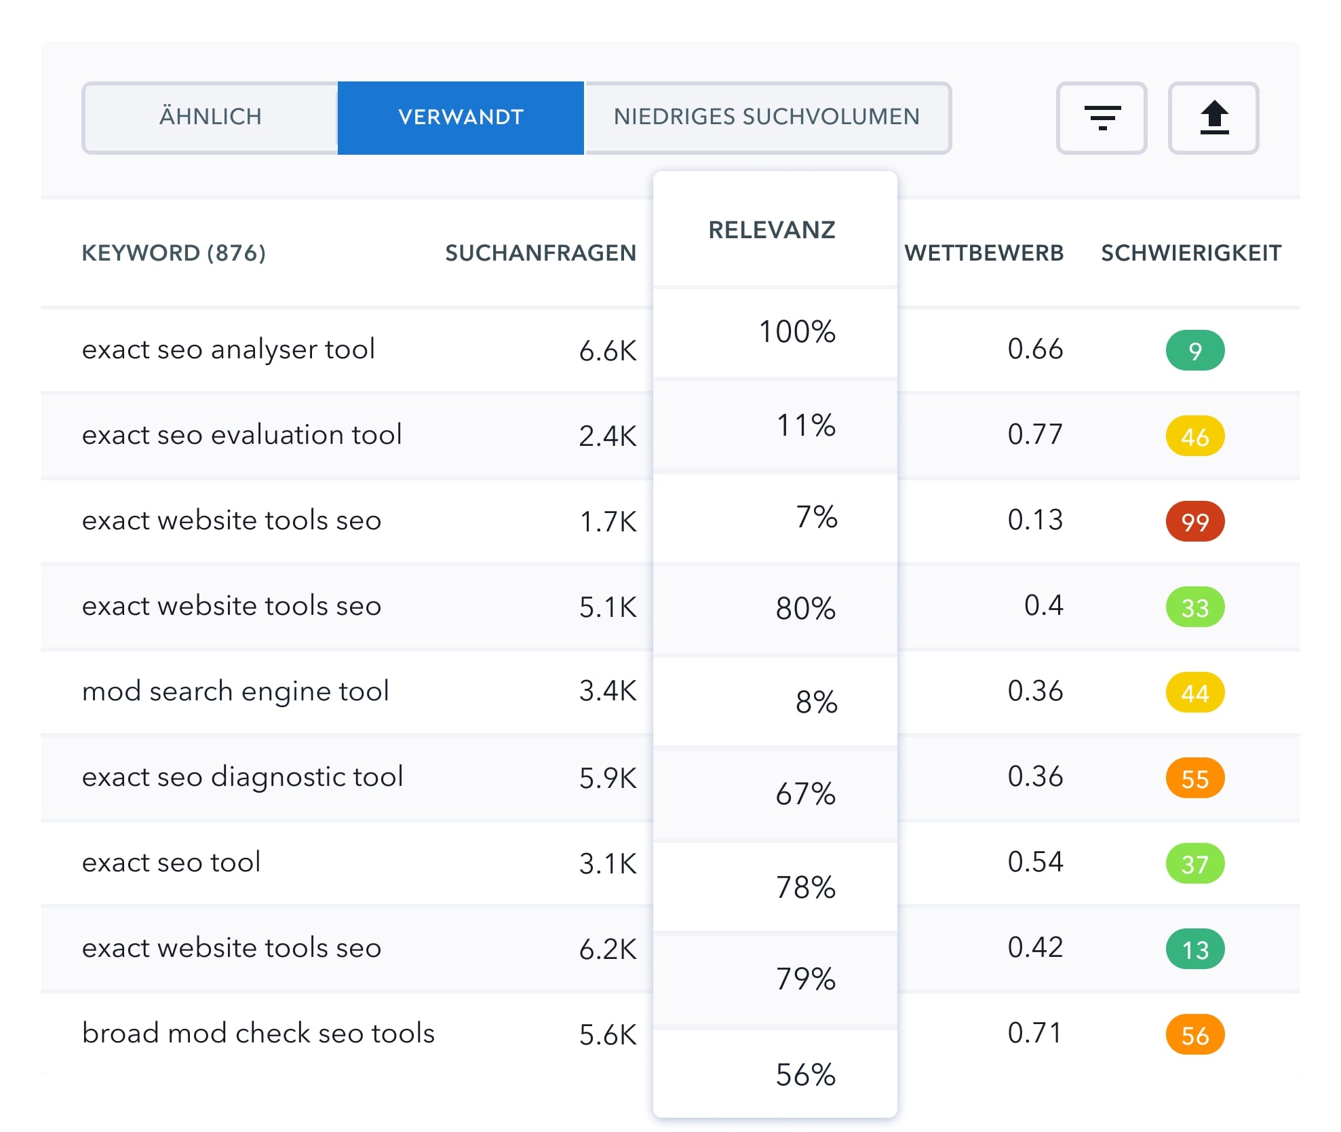Click orange difficulty badge 56
Image resolution: width=1341 pixels, height=1132 pixels.
click(x=1194, y=1035)
